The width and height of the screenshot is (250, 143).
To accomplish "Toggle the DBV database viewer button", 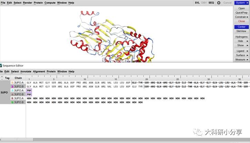I will pos(204,3).
